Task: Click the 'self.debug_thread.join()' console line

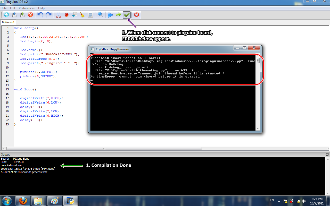Action: pos(123,67)
